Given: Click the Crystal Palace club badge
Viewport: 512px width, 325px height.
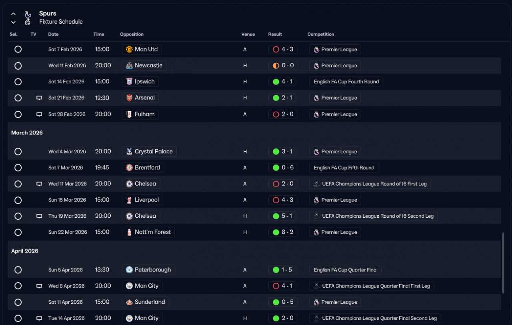Looking at the screenshot, I should point(129,152).
